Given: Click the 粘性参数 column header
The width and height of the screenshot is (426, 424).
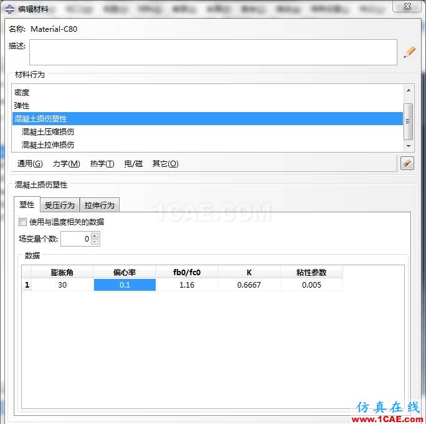Looking at the screenshot, I should pyautogui.click(x=311, y=272).
